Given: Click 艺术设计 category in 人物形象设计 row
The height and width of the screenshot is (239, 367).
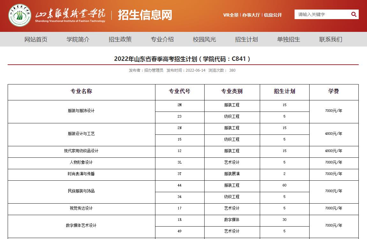Looking at the screenshot, I should 232,163.
